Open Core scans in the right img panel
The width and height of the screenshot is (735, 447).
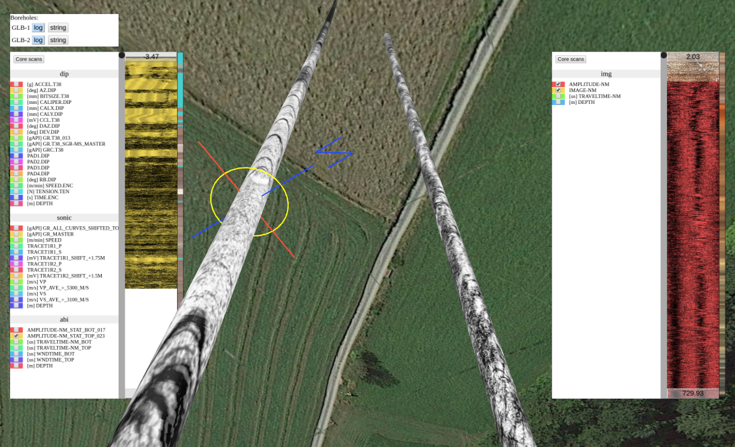[x=570, y=59]
